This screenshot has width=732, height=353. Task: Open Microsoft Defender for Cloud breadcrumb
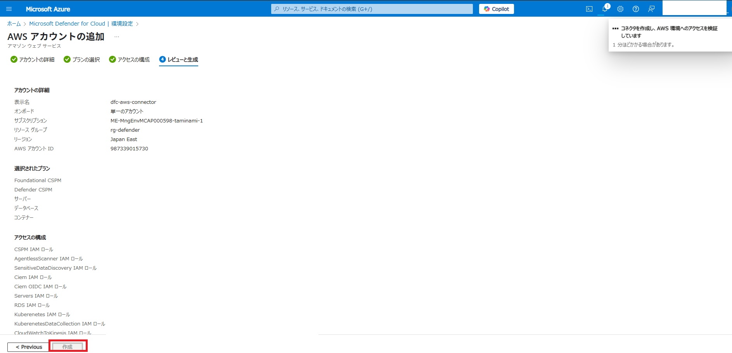67,24
